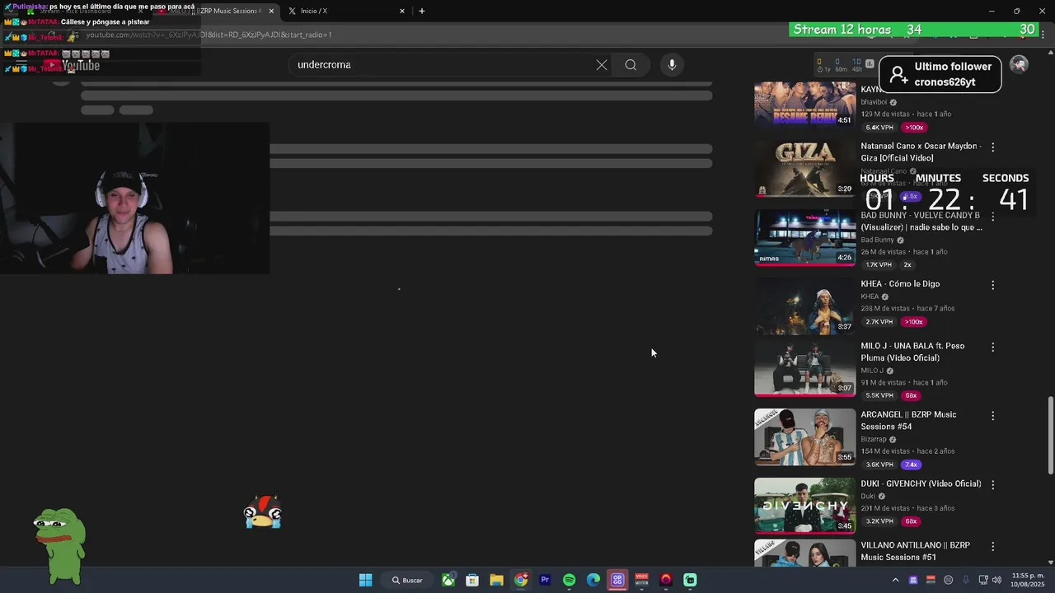Go to YouTube home via logo
This screenshot has width=1055, height=593.
tap(71, 66)
